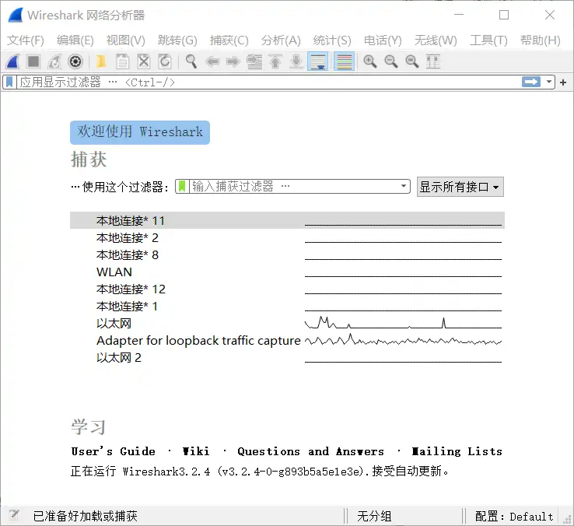Image resolution: width=574 pixels, height=526 pixels.
Task: Toggle auto-scroll during live capture
Action: coord(317,61)
